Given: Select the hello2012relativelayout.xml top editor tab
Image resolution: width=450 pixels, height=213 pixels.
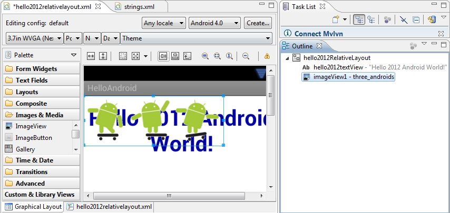Looking at the screenshot, I should (53, 7).
